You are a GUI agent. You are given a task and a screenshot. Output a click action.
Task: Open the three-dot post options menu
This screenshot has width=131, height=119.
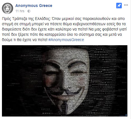126,5
